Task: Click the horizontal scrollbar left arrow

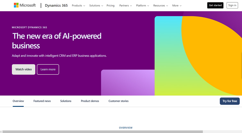Action: [1, 132]
